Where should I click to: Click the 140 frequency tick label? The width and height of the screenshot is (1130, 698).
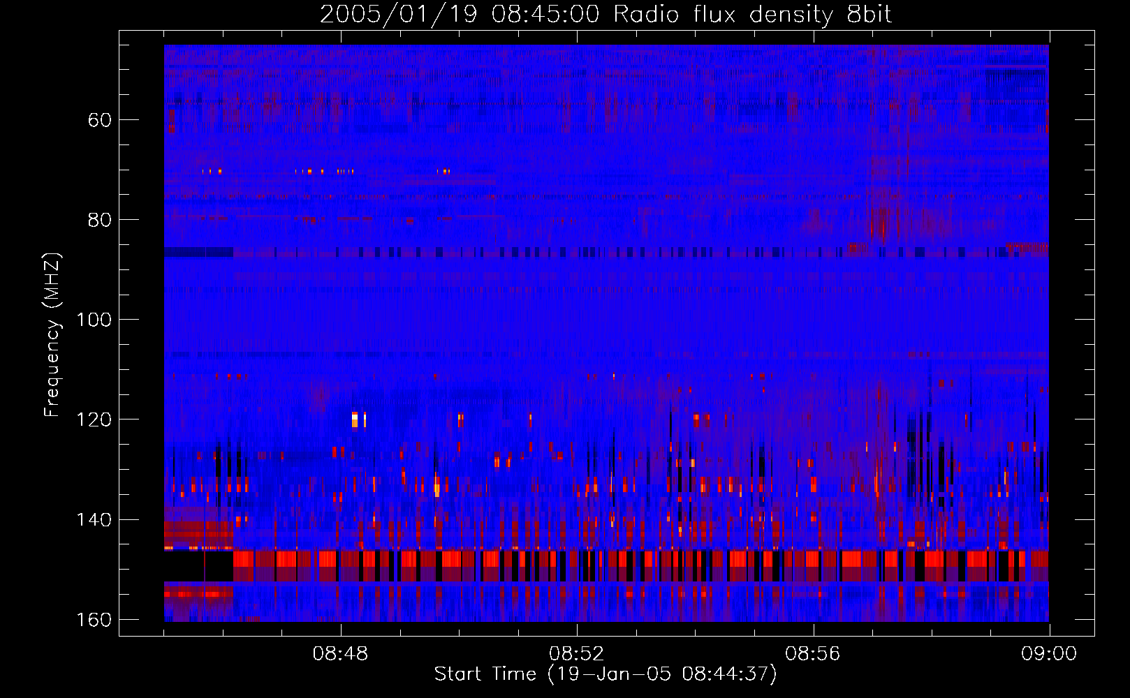click(x=94, y=519)
